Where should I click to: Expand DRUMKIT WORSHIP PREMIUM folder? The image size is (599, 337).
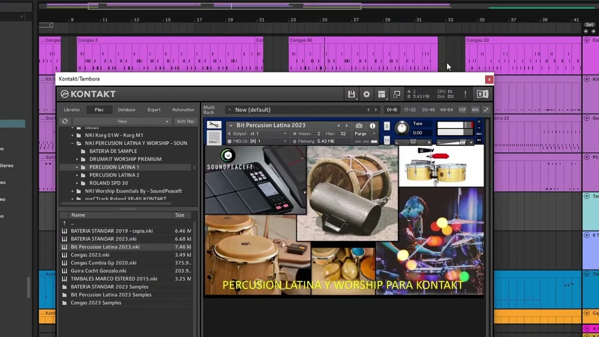pos(77,159)
